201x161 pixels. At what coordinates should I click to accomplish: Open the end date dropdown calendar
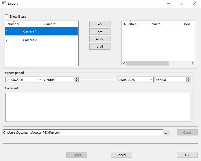click(151, 80)
